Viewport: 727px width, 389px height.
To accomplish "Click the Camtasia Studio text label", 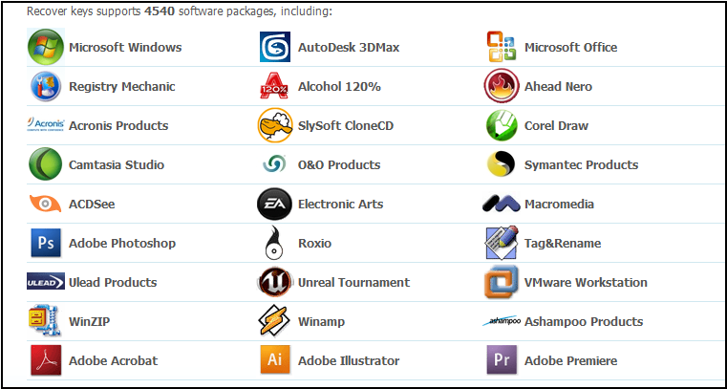I will click(117, 164).
